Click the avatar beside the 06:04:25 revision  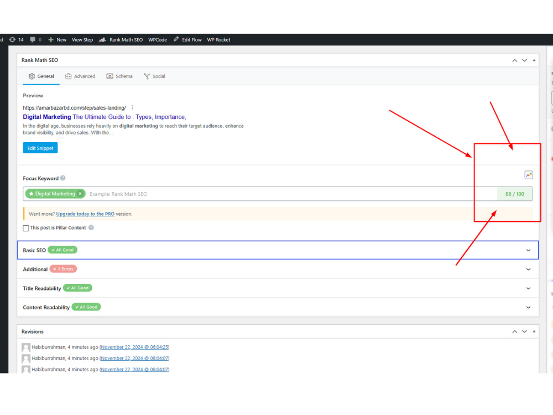[x=26, y=347]
